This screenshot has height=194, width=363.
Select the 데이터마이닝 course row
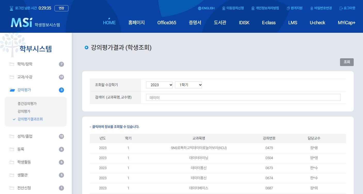point(198,158)
